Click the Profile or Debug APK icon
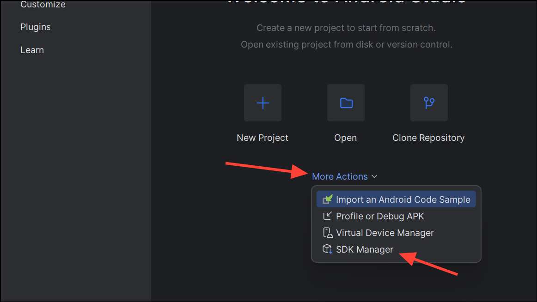Image resolution: width=537 pixels, height=302 pixels. 327,216
